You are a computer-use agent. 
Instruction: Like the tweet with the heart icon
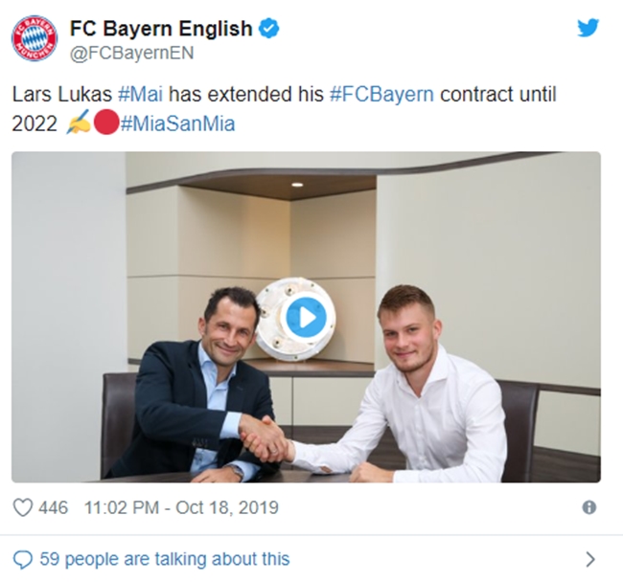click(x=22, y=507)
